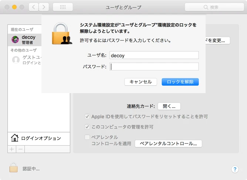Click the 開く... contact card button
Image resolution: width=247 pixels, height=180 pixels.
click(169, 106)
